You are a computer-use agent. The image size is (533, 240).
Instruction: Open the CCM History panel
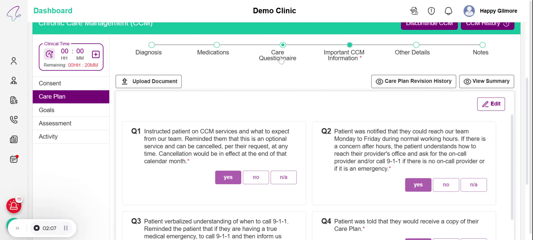pos(487,24)
